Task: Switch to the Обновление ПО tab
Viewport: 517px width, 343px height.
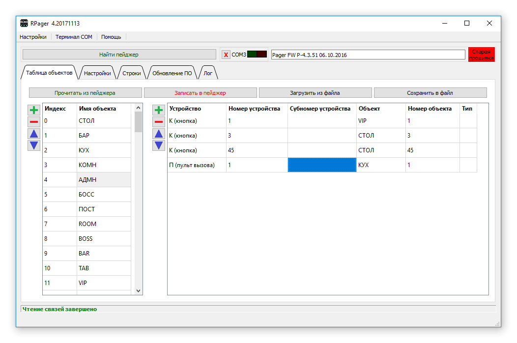Action: click(x=172, y=73)
